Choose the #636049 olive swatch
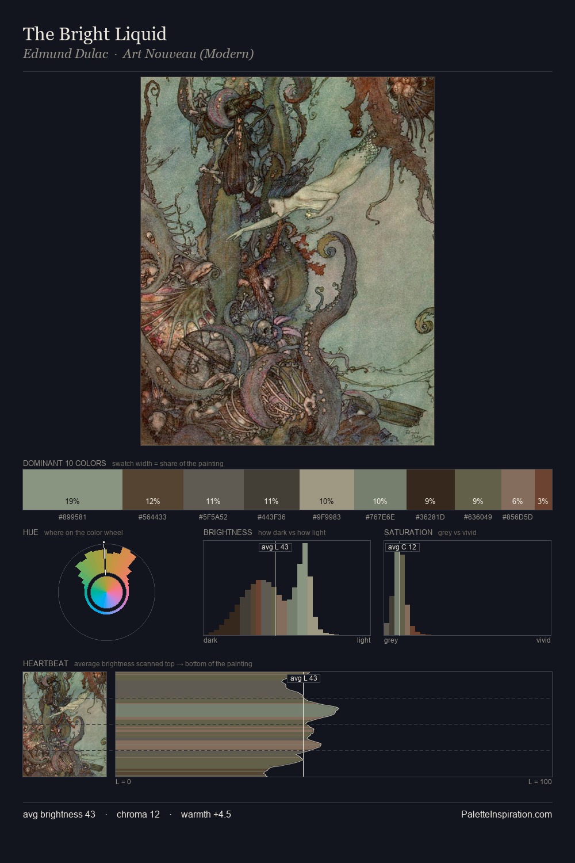 coord(478,490)
